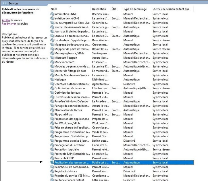Click gear icon for Registre à distance
This screenshot has height=181, width=208.
coord(52,171)
